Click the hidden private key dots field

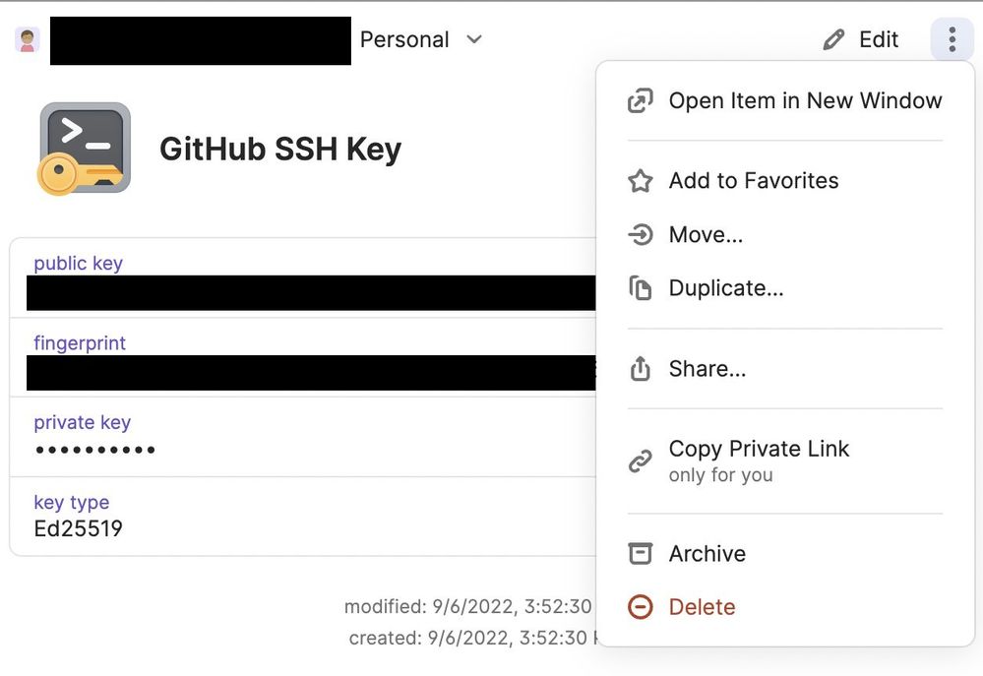(x=95, y=450)
